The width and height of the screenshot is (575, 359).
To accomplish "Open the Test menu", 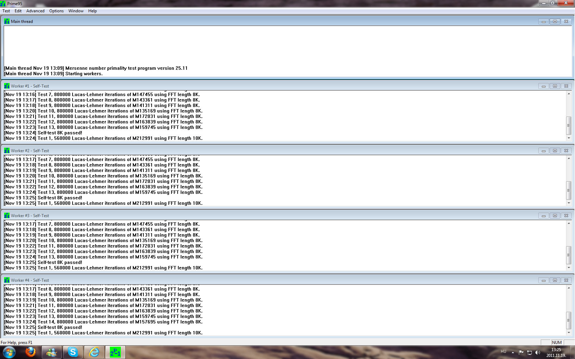I will tap(6, 11).
